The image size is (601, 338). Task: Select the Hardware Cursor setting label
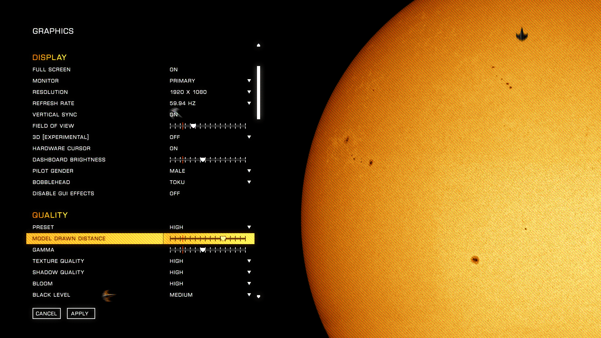[x=62, y=148]
